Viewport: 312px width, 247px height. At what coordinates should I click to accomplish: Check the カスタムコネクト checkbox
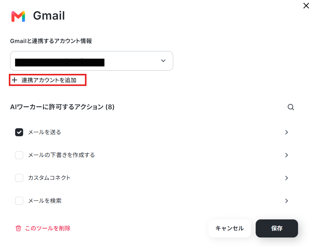click(x=19, y=178)
